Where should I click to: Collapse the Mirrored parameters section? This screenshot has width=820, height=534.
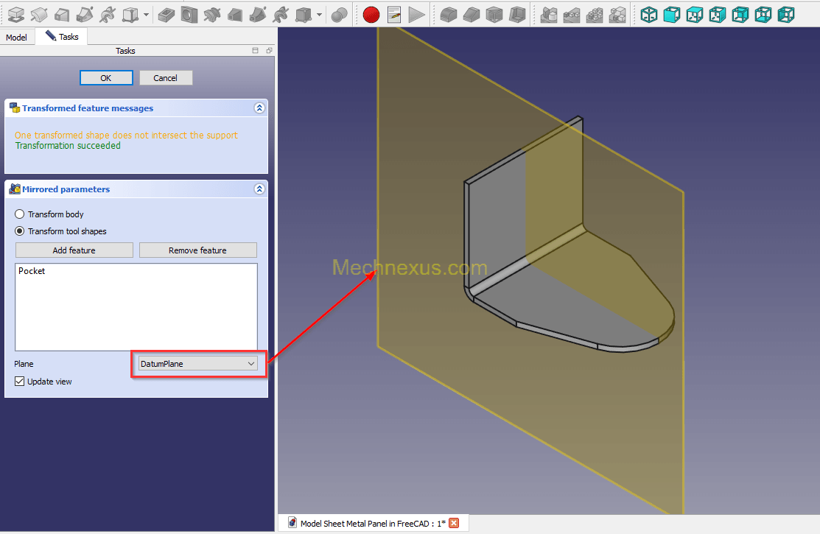click(259, 189)
